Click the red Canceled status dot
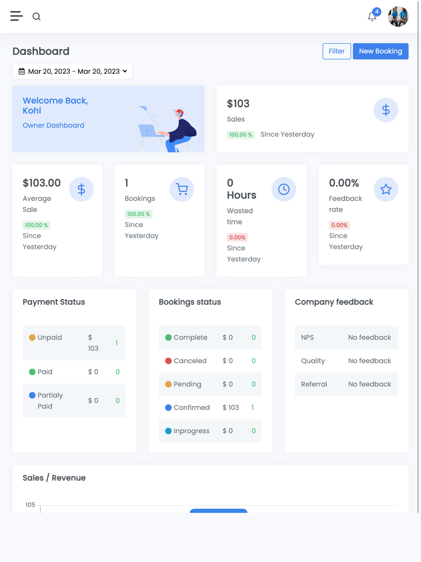 [168, 361]
